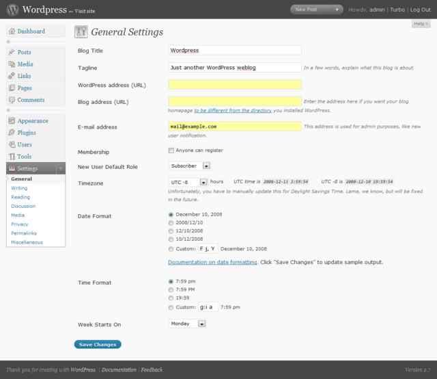
Task: Click the Links chain icon
Action: 12,76
